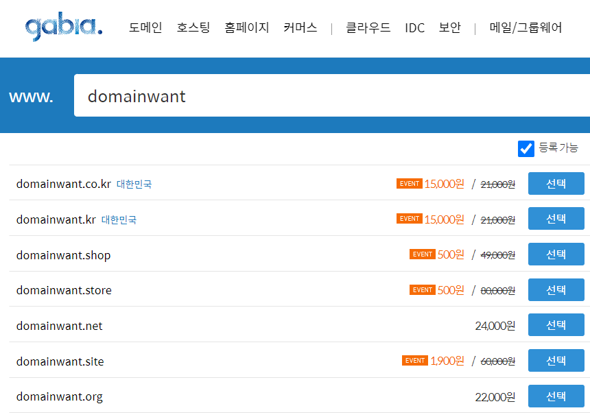Open the 커머스 menu
590x417 pixels.
(x=300, y=27)
